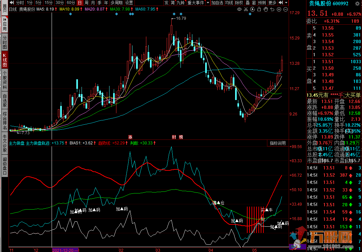Select the 30分 period
This screenshot has height=252, width=362.
point(60,3)
